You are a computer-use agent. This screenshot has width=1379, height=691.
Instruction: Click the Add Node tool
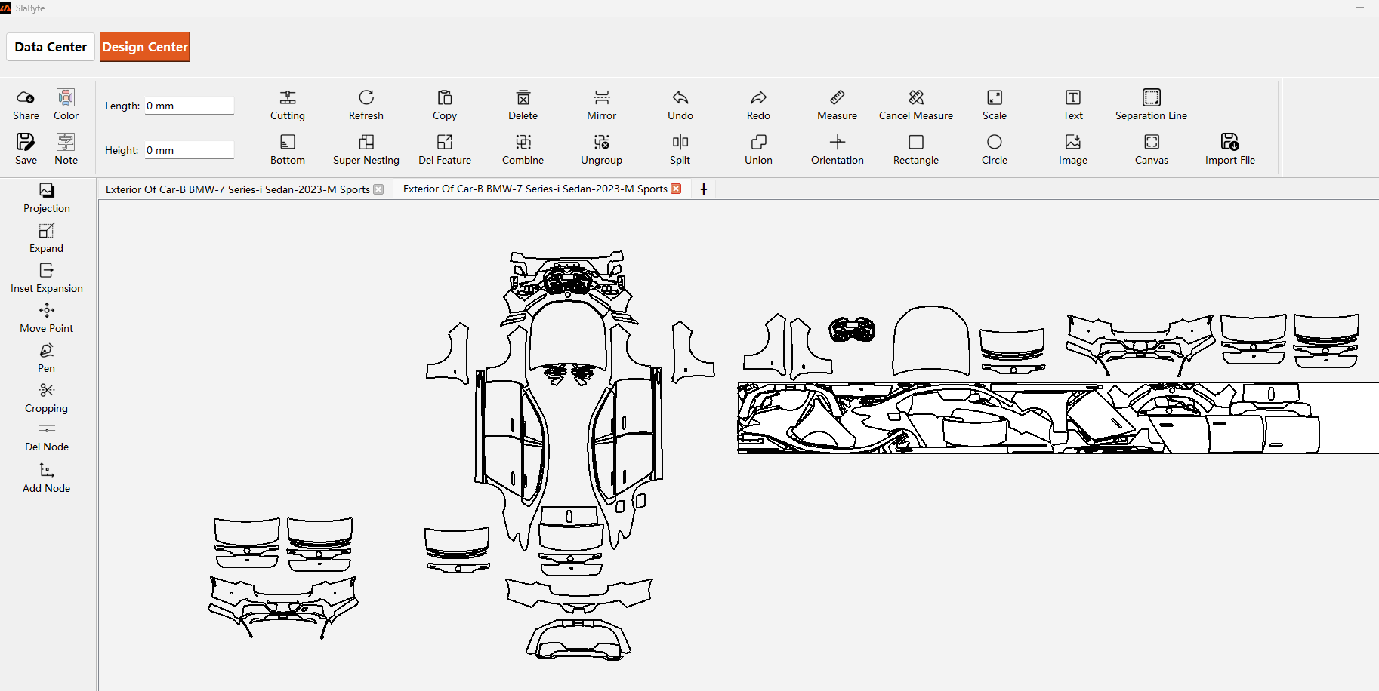pos(47,478)
